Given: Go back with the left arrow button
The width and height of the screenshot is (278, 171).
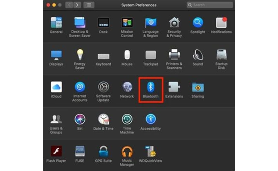Looking at the screenshot, I should click(69, 5).
